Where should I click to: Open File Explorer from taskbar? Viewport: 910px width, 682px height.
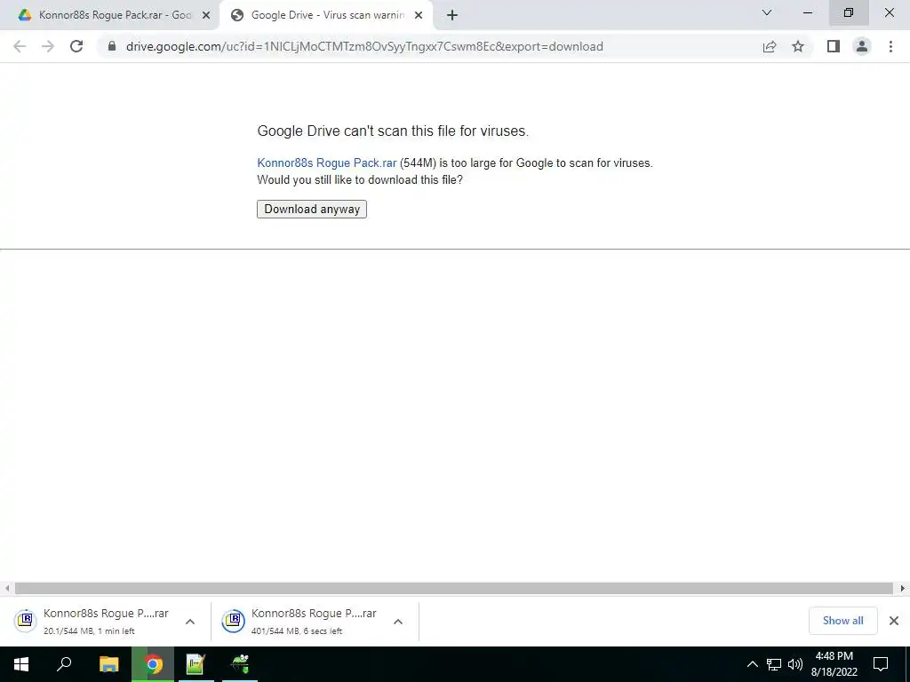(x=109, y=664)
